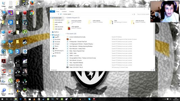Expand the OneDrive tree node

pyautogui.click(x=51, y=32)
